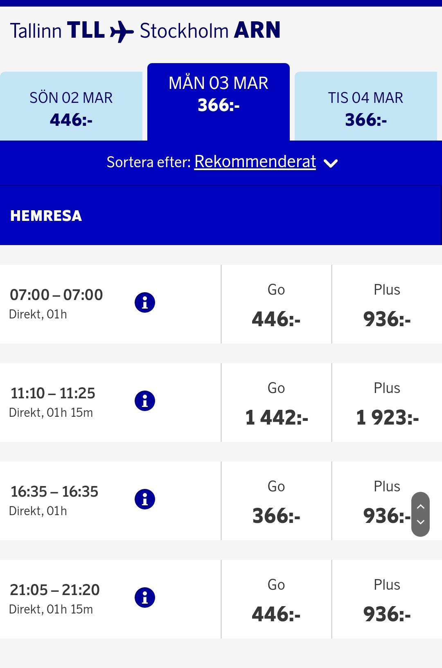Show details icon for 11:10 flight

[x=145, y=401]
